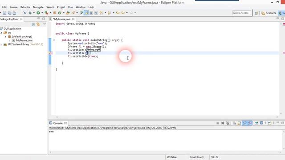Select GUIApplication project in tree
This screenshot has width=285, height=160.
pyautogui.click(x=12, y=28)
